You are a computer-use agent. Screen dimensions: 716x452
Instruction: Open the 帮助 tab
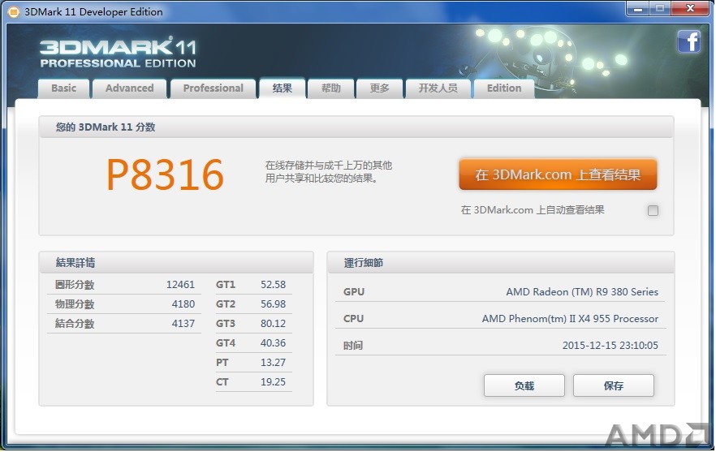tap(331, 88)
